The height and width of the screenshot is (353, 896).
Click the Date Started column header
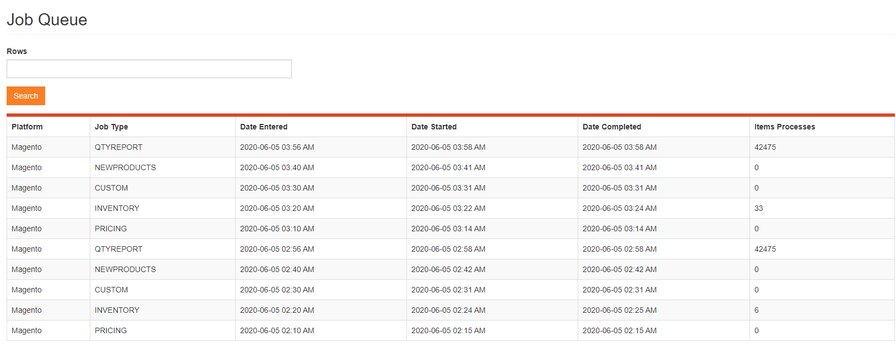click(x=434, y=127)
